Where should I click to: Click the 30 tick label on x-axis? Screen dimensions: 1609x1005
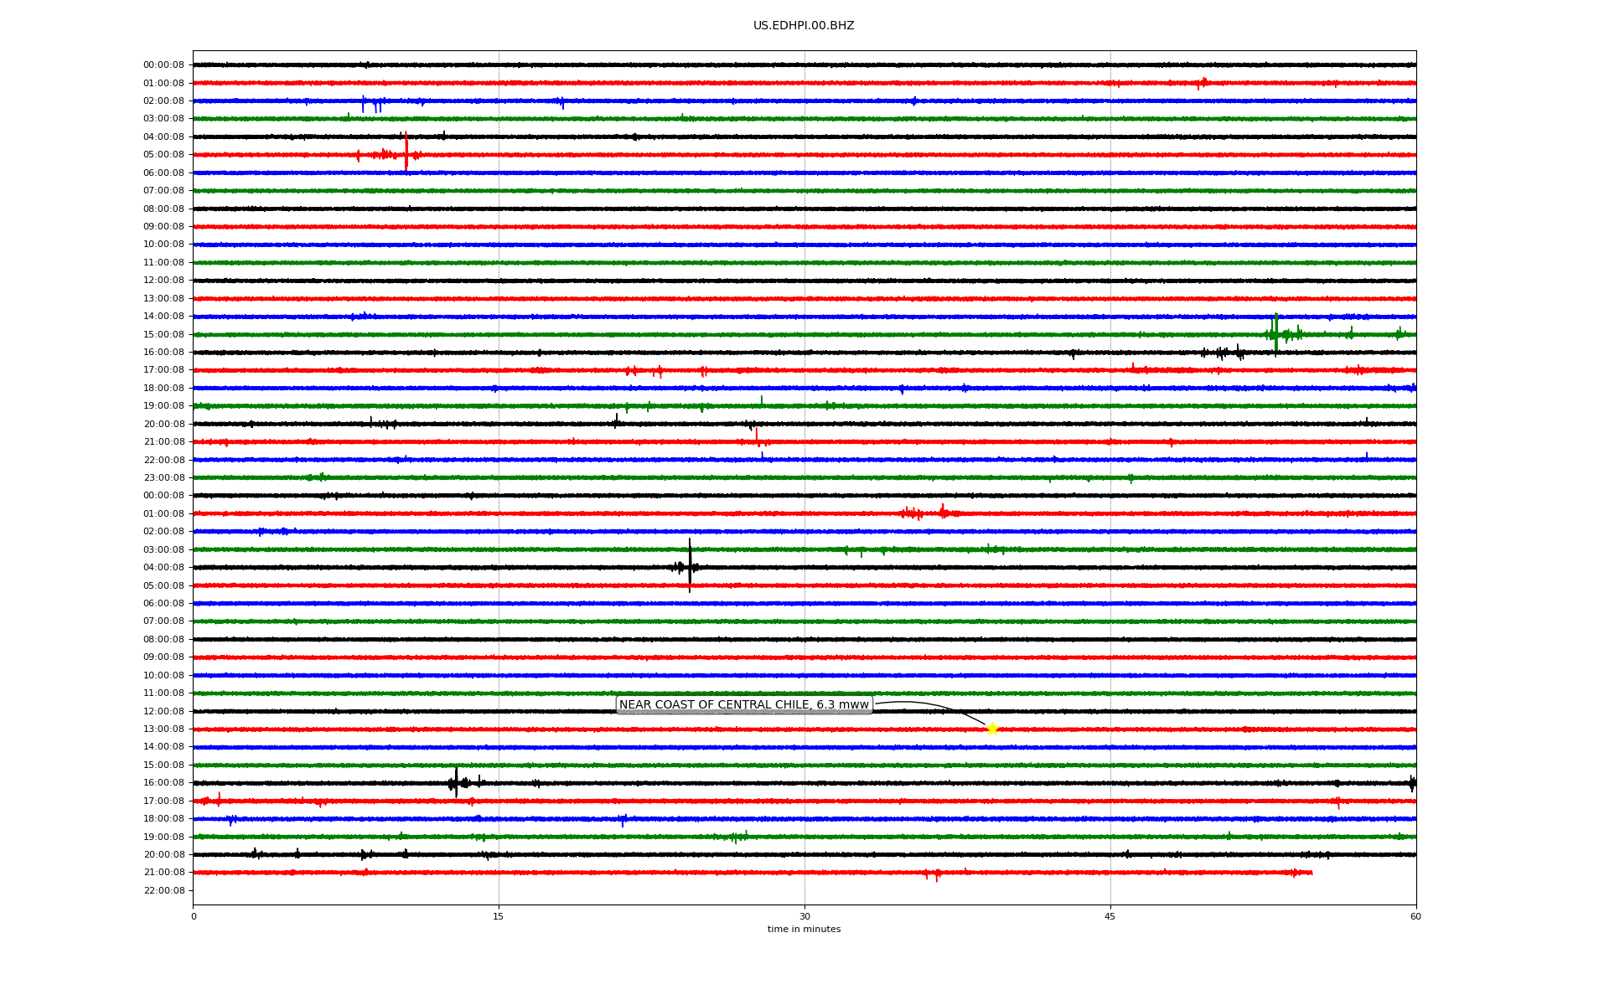click(804, 916)
